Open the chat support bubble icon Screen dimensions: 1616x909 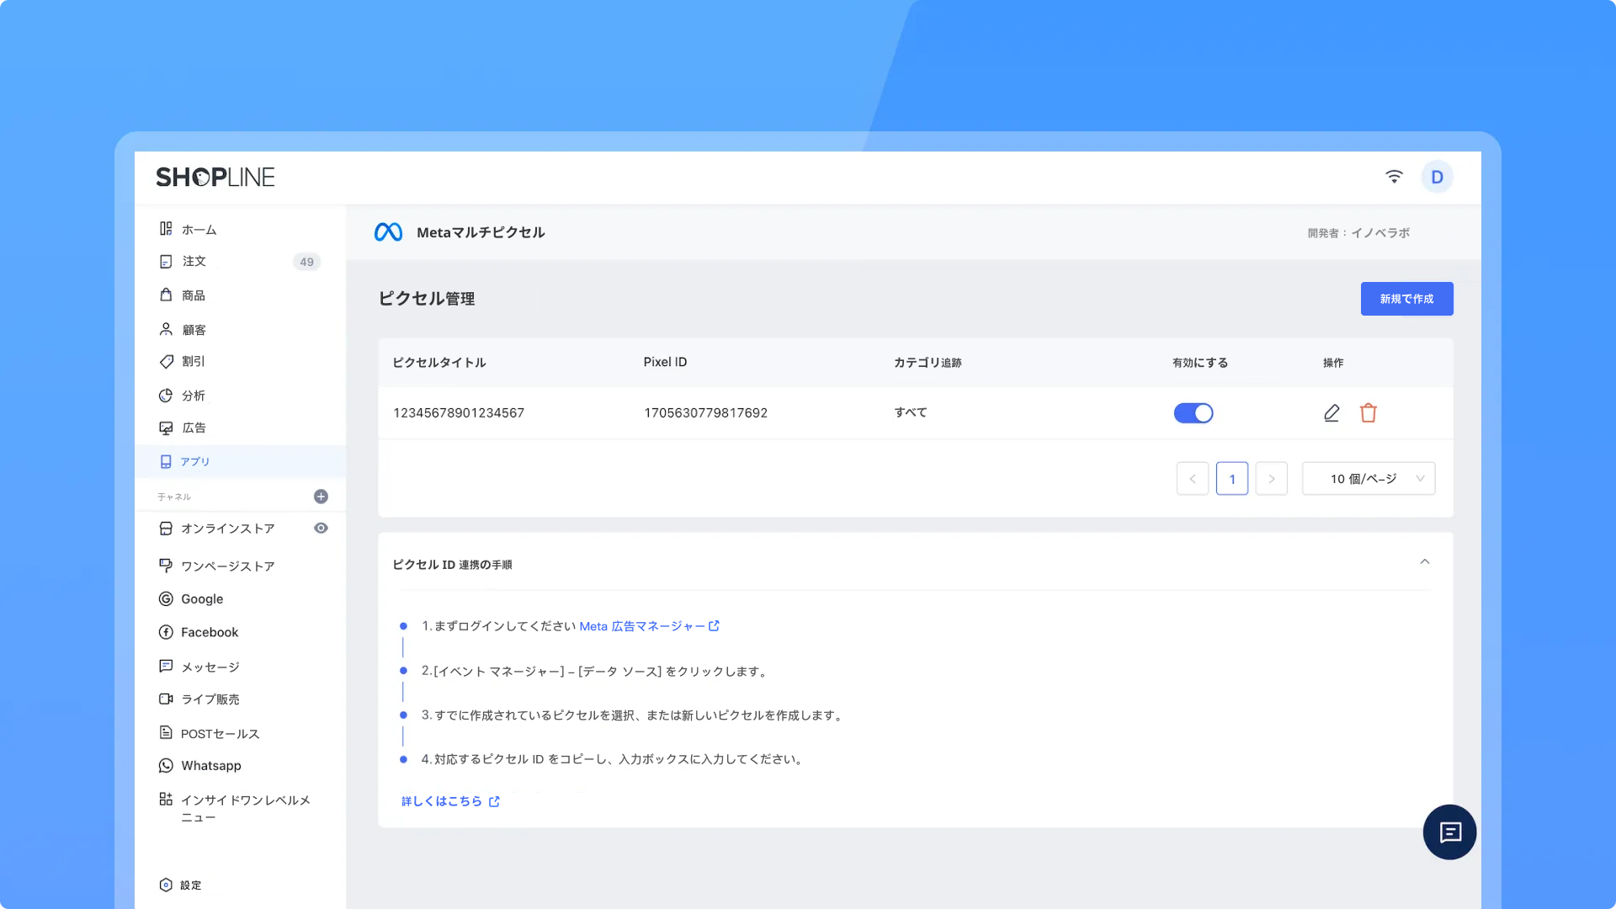(x=1449, y=832)
